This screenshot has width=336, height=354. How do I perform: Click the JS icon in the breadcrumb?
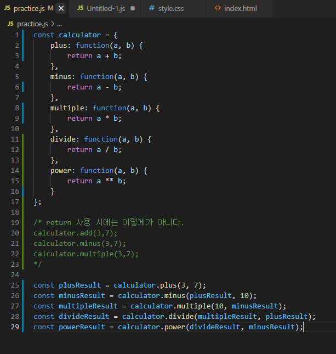pyautogui.click(x=10, y=24)
